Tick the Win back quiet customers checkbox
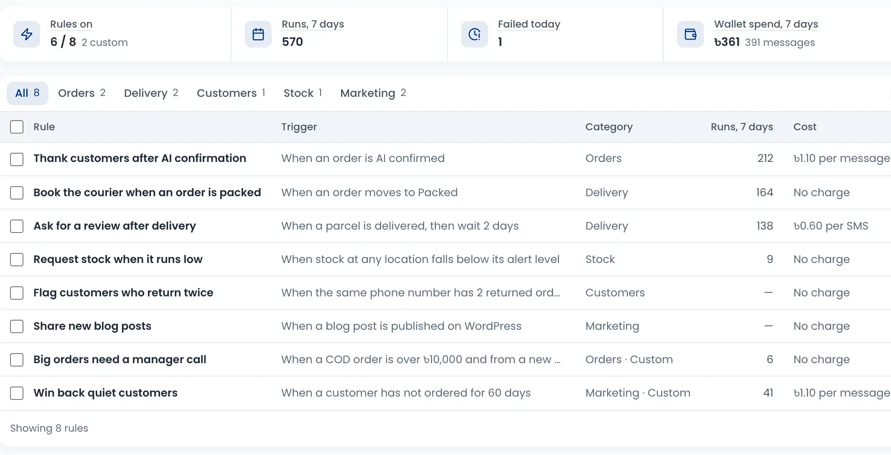This screenshot has width=891, height=455. (x=17, y=393)
